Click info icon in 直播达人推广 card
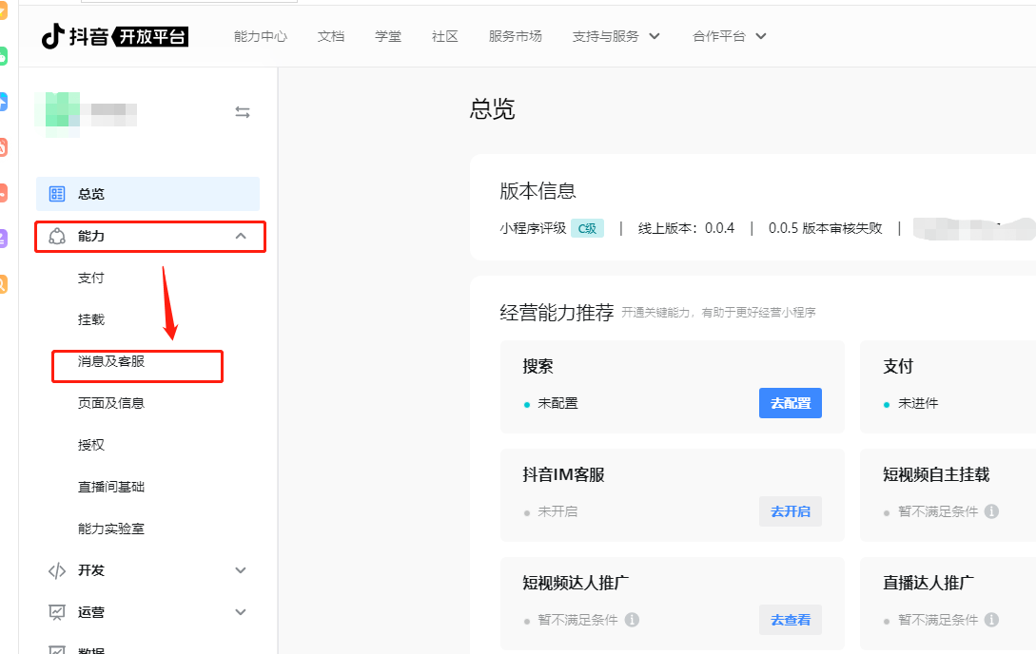The width and height of the screenshot is (1036, 654). [x=991, y=620]
